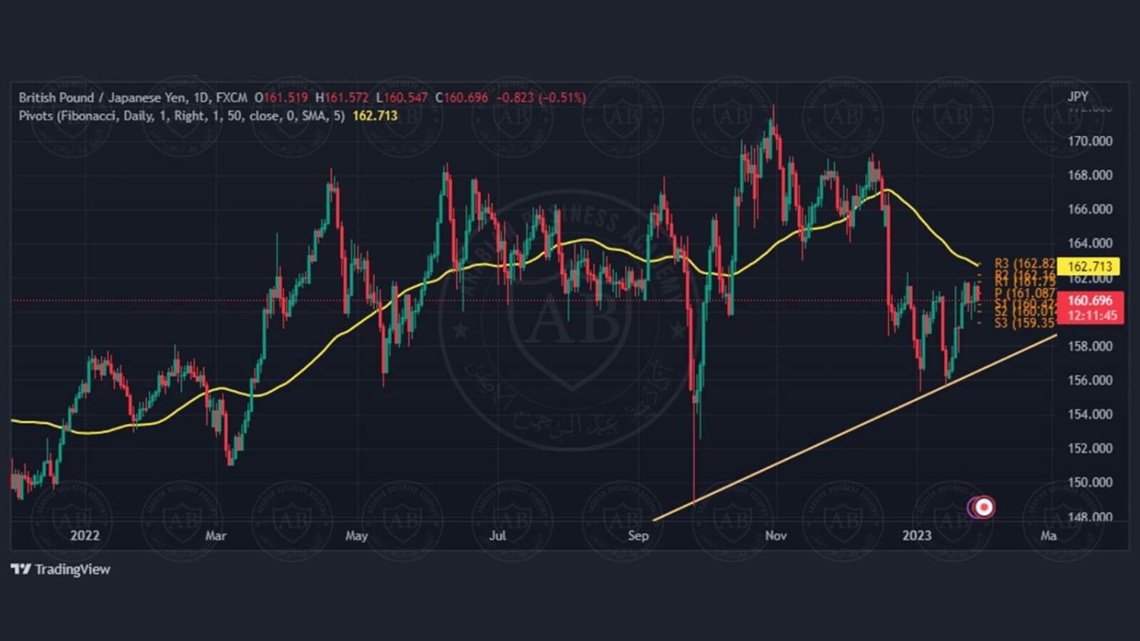The width and height of the screenshot is (1140, 641).
Task: Click the 168.000 price axis label
Action: click(x=1090, y=175)
